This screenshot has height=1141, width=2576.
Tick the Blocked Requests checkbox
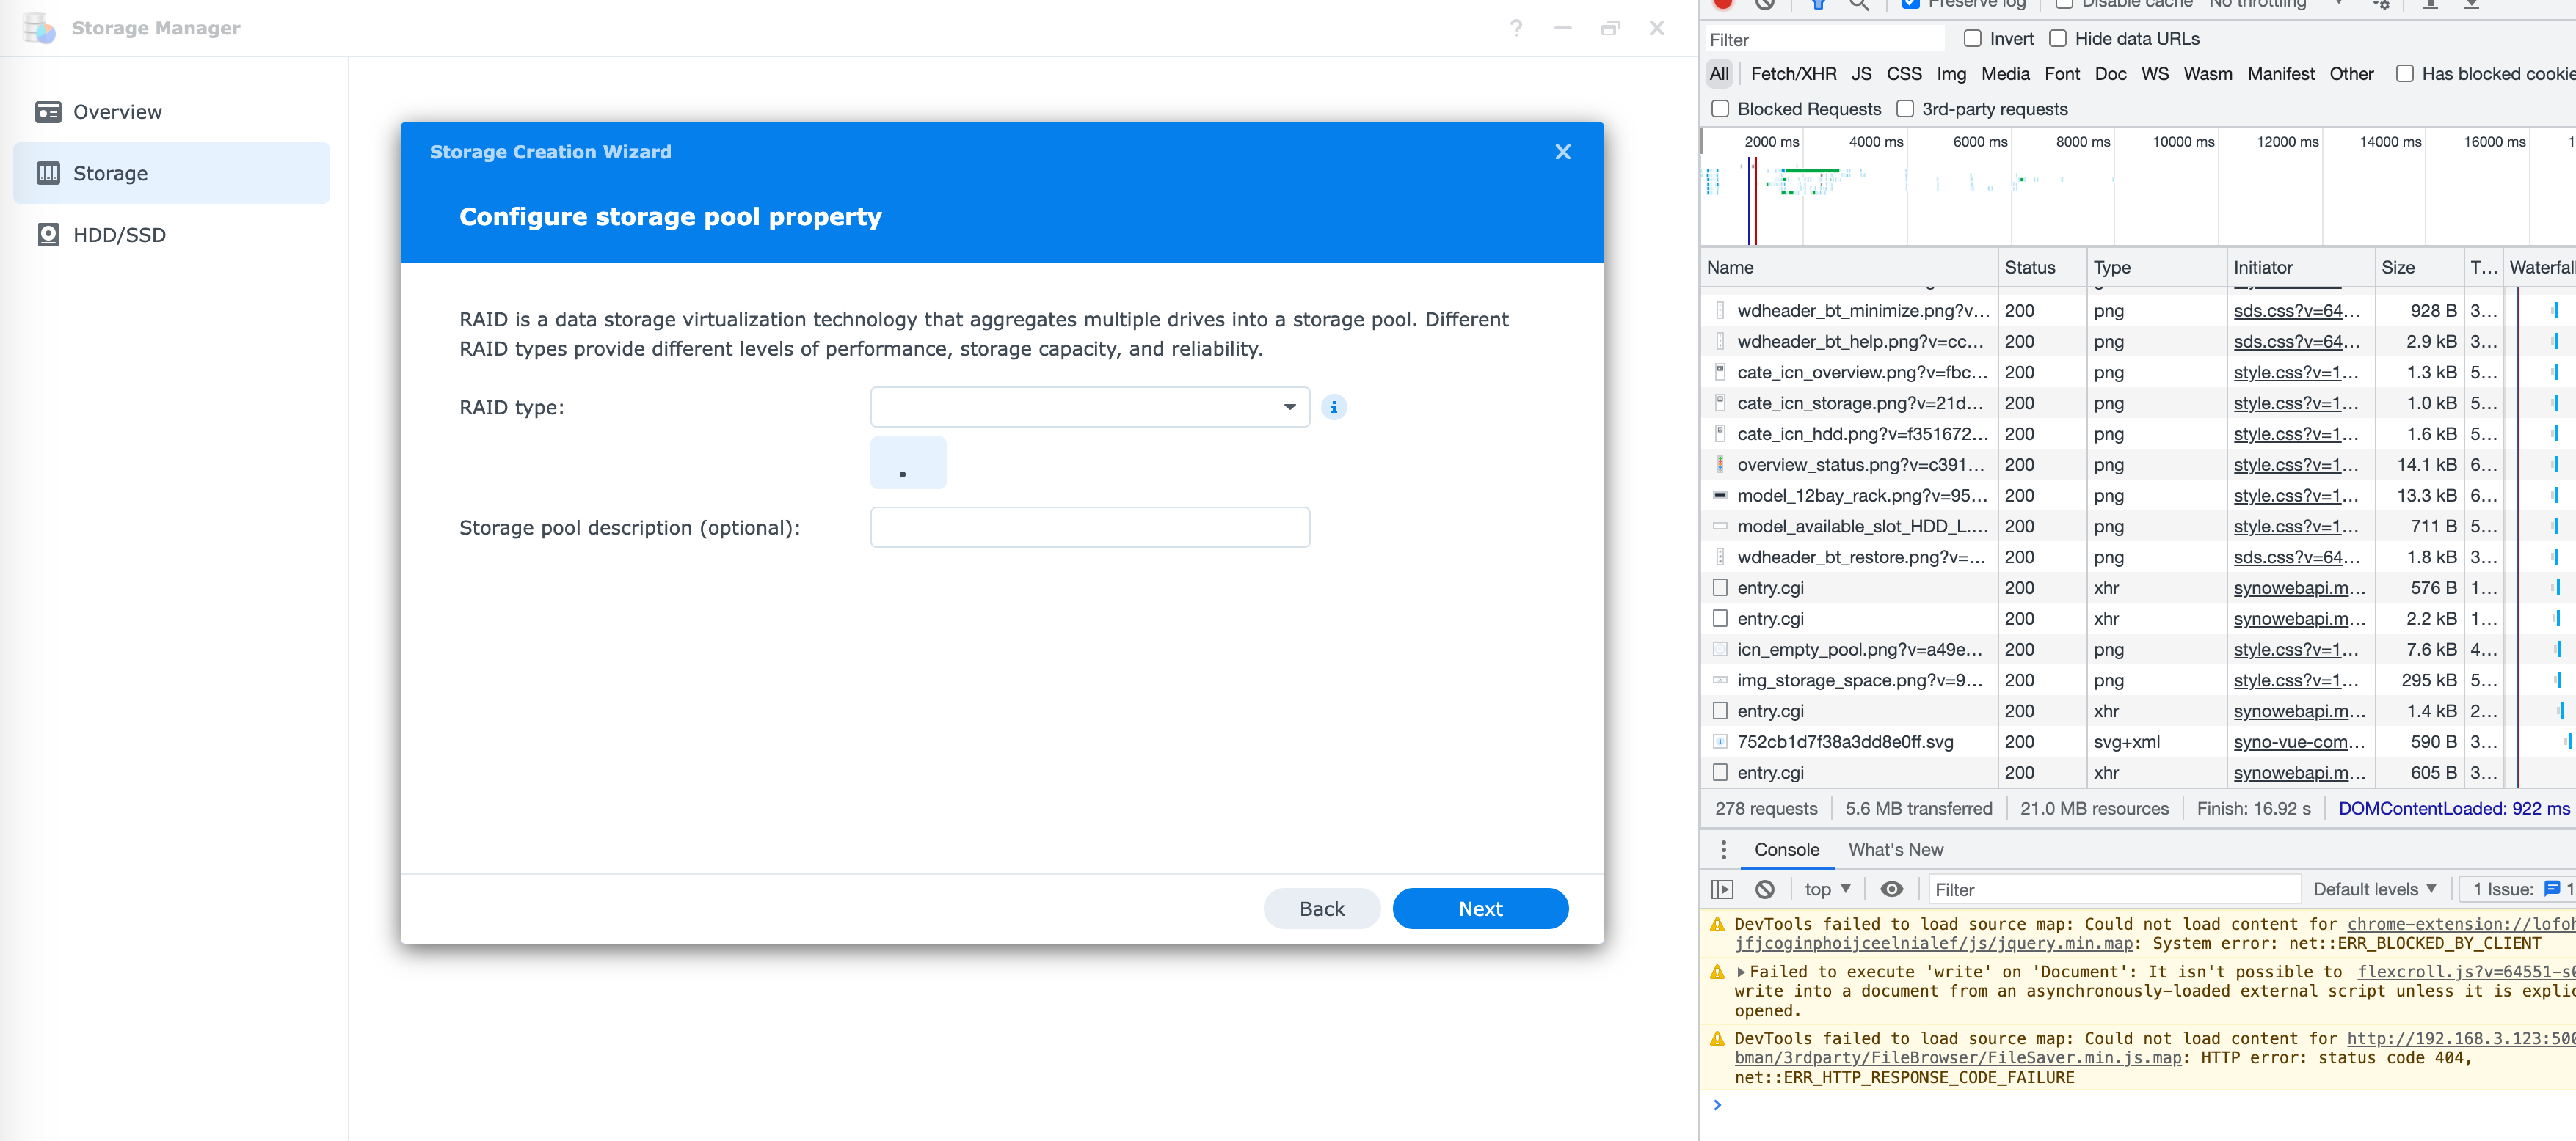(x=1720, y=109)
